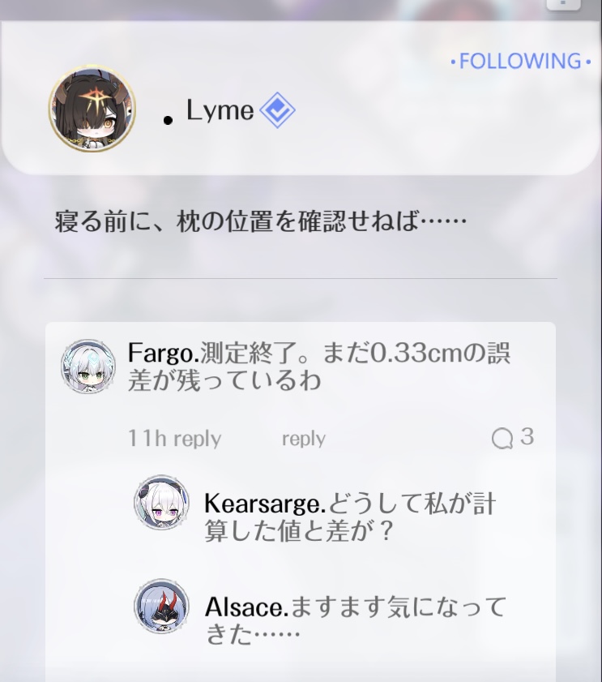Click the small button at the top edge
The width and height of the screenshot is (602, 682).
pyautogui.click(x=563, y=4)
